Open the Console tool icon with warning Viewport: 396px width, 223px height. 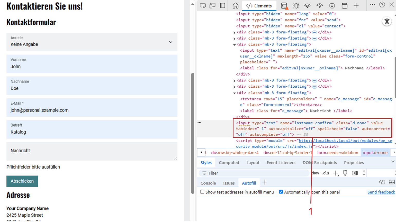tap(284, 6)
